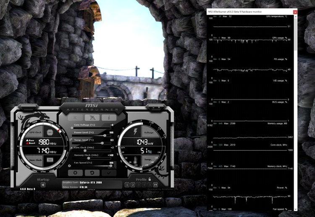Screen dimensions: 315x217
Task: Select profile slot 4
Action: [x=144, y=185]
